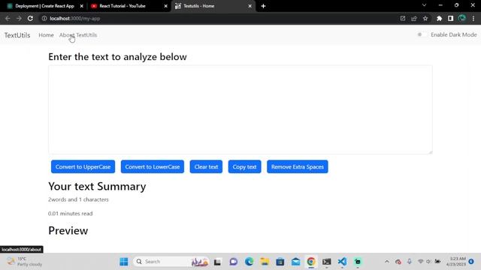Click the Convert to LowerCase button
Screen dimensions: 481x270
152,166
